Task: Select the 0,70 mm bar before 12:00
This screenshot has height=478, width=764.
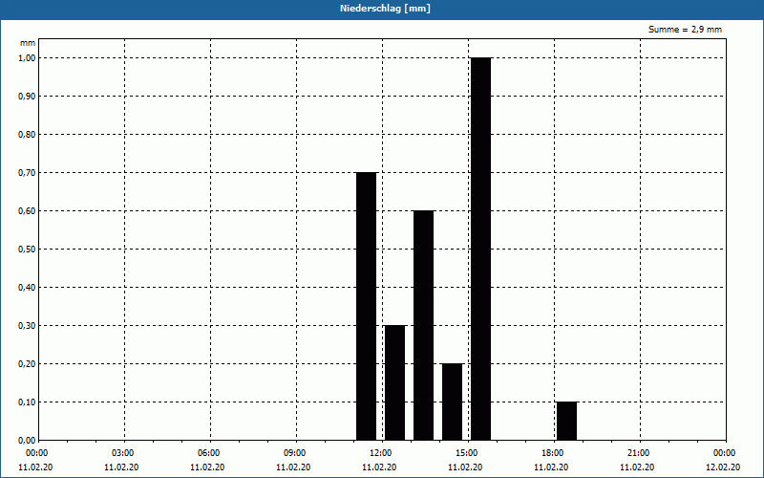Action: (x=367, y=306)
